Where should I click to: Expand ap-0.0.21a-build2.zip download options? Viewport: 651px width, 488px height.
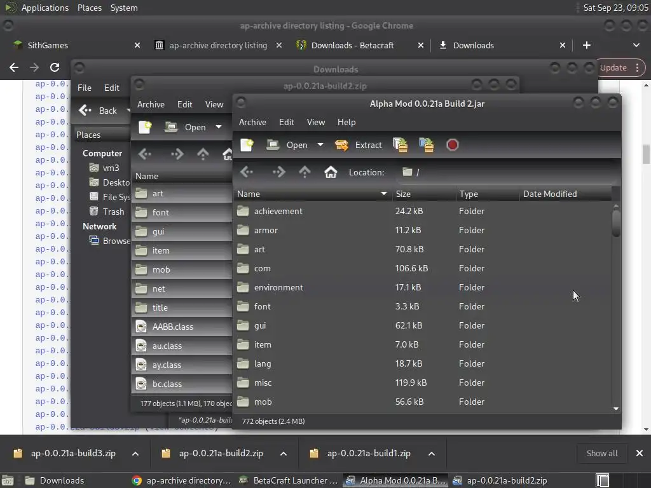(284, 454)
